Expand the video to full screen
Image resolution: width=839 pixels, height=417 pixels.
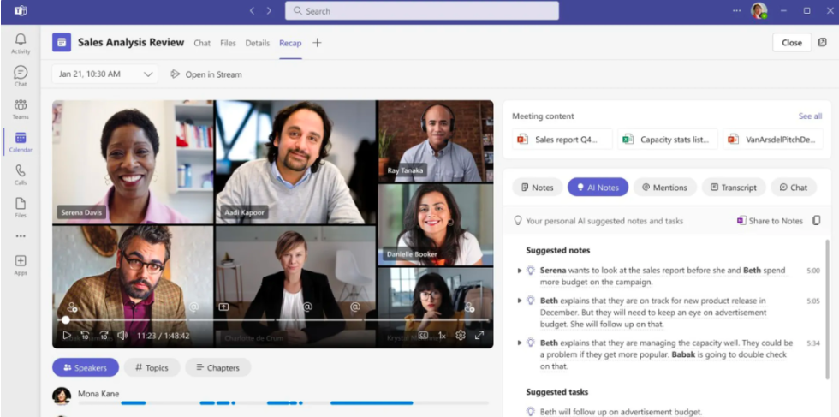tap(479, 336)
